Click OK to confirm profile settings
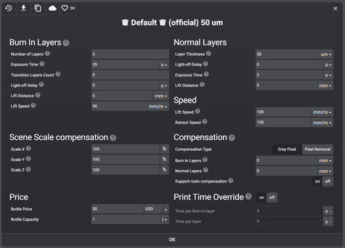The height and width of the screenshot is (248, 345). [x=172, y=240]
